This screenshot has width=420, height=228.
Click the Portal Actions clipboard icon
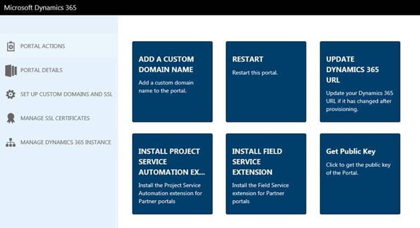click(x=11, y=47)
